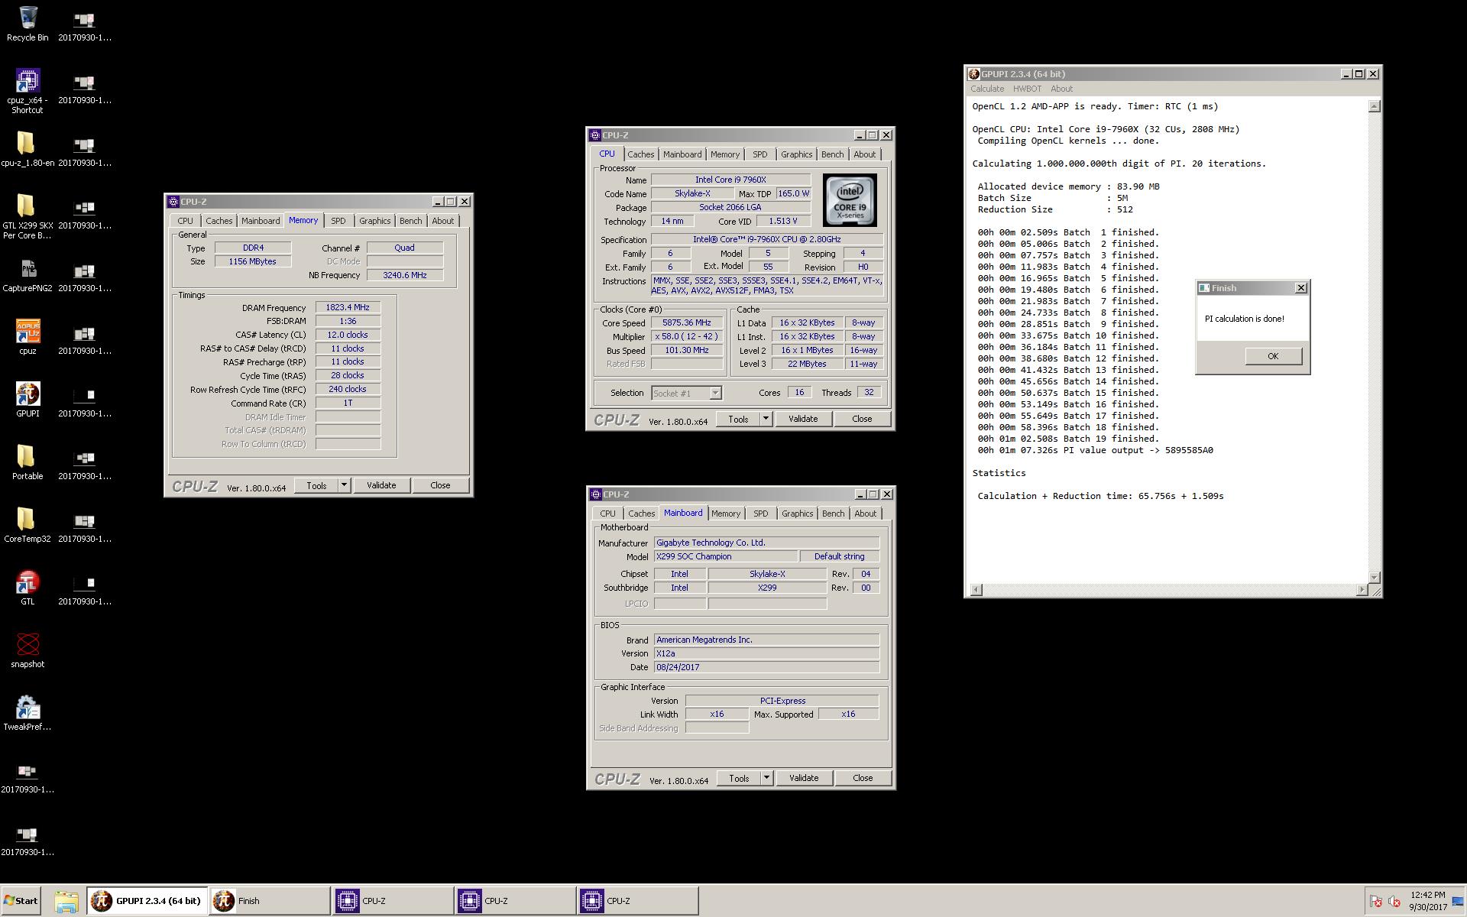Launch the GTL desktop shortcut
1467x917 pixels.
(x=28, y=588)
